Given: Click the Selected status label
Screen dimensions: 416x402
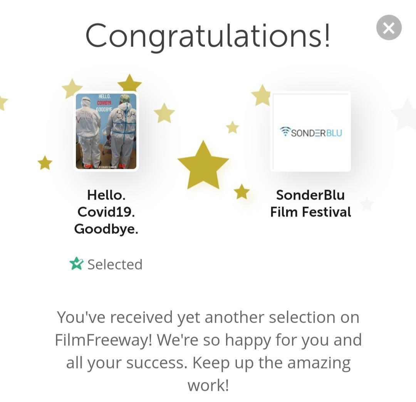Looking at the screenshot, I should coord(115,264).
